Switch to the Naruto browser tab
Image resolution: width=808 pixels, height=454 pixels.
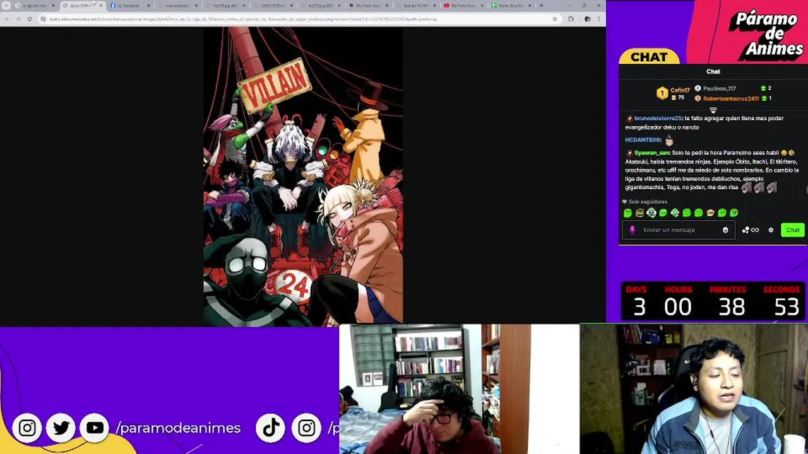point(417,6)
